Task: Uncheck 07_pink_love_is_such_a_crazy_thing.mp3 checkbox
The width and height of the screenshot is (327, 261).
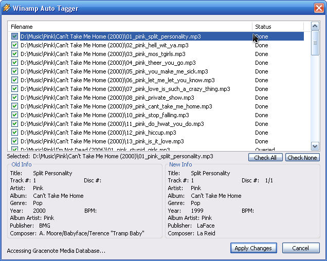Action: (14, 89)
